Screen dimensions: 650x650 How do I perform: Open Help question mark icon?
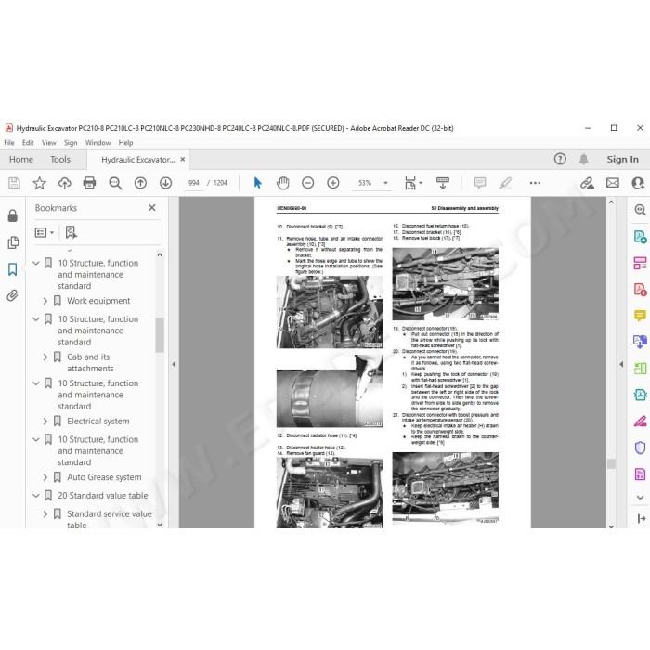click(560, 159)
